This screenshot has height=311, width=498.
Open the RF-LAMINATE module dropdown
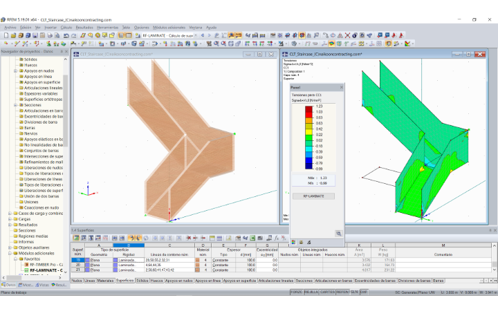[x=196, y=35]
